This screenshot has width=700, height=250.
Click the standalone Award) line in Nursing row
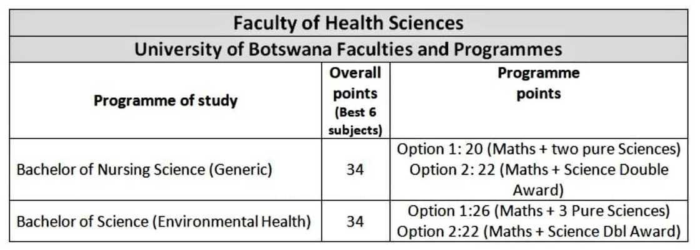click(538, 190)
